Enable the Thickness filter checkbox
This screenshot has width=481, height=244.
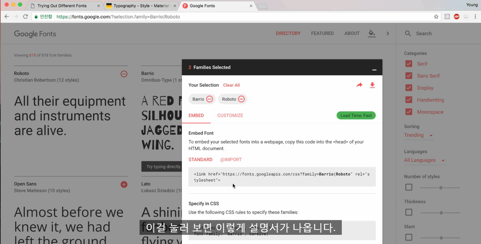409,212
